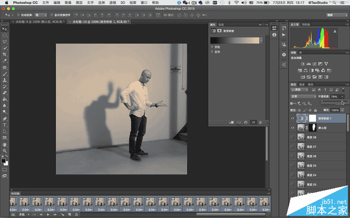Enable the 反向 (Reverse) checkbox
Screen dimensions: 350x218
click(212, 51)
